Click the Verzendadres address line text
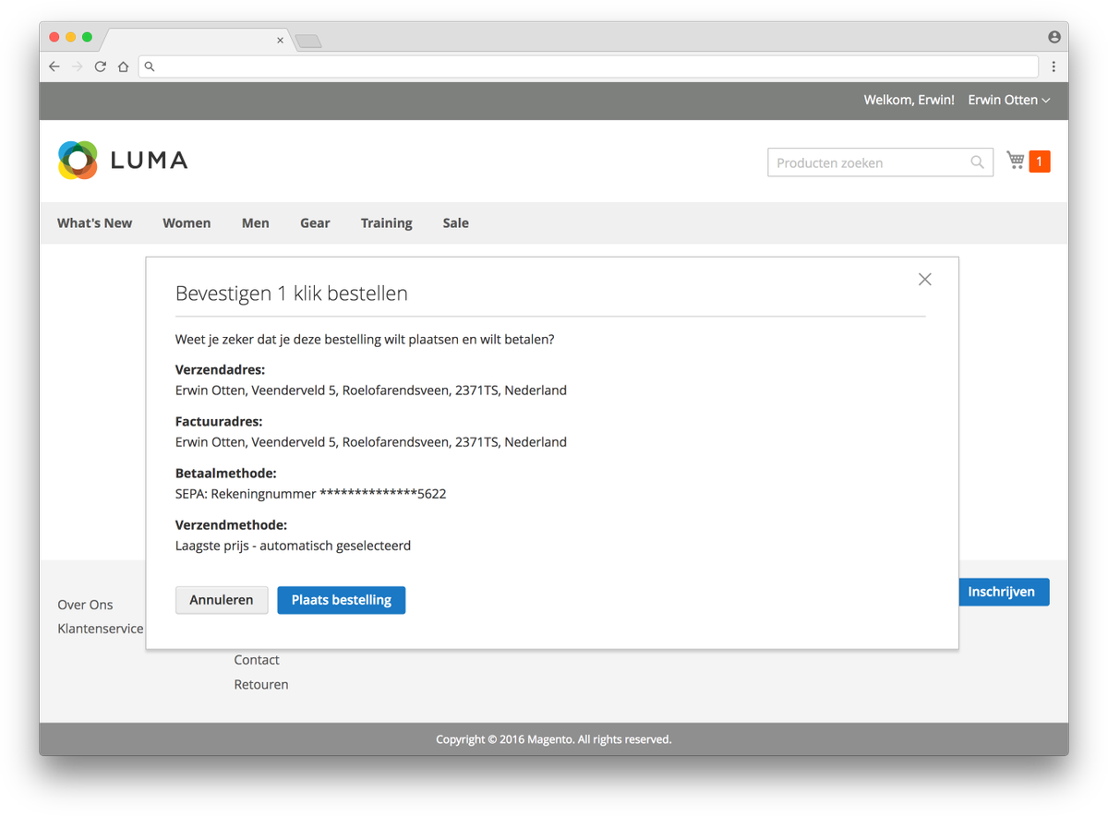The height and width of the screenshot is (816, 1108). coord(371,390)
